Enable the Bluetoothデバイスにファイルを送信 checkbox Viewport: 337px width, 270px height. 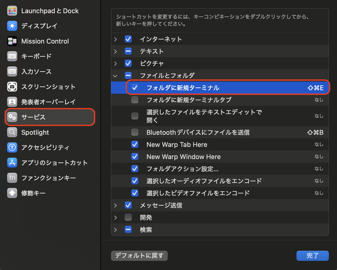pos(135,132)
